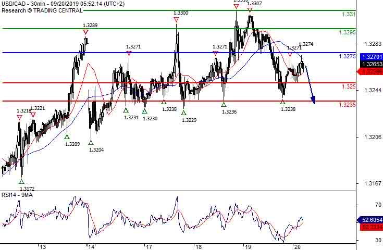Click the green up-triangle marker above 1.3236
This screenshot has width=383, height=250.
pos(224,105)
